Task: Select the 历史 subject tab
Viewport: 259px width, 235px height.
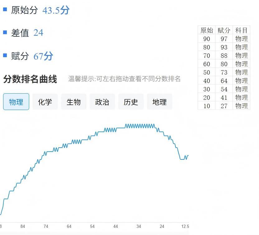Action: [131, 102]
